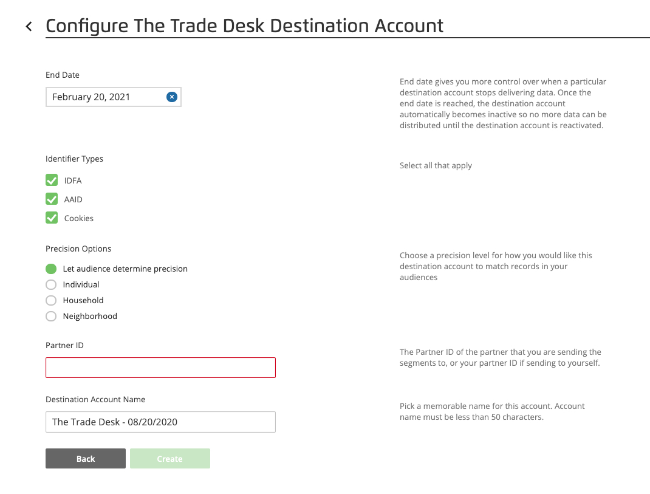Click the Back button

click(86, 458)
